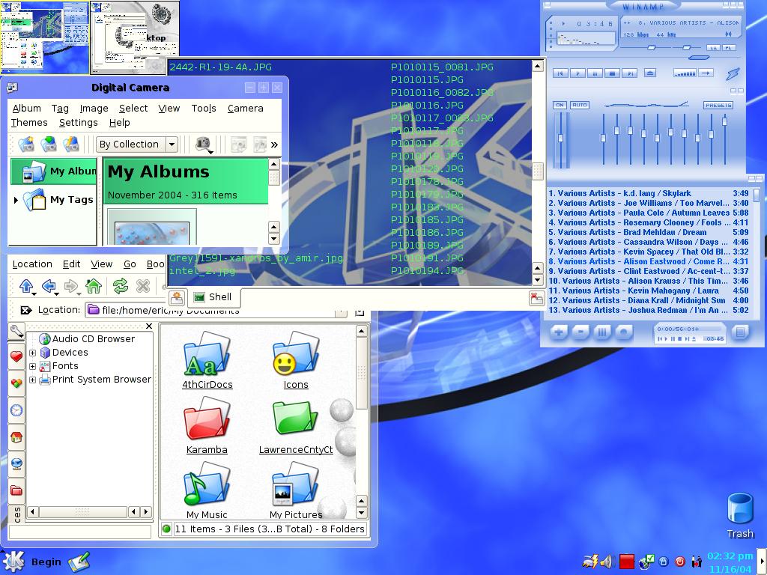Click the select (bars) button in Winamp playlist
This screenshot has height=575, width=767.
[x=602, y=332]
